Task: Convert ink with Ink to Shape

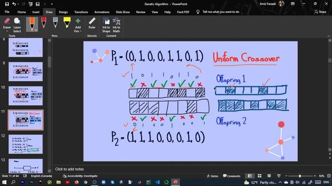Action: click(x=106, y=25)
